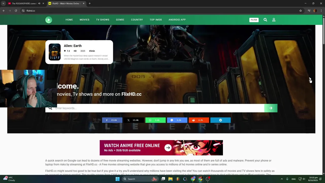
Task: Open the clock showing 10:10 pm
Action: pyautogui.click(x=313, y=179)
